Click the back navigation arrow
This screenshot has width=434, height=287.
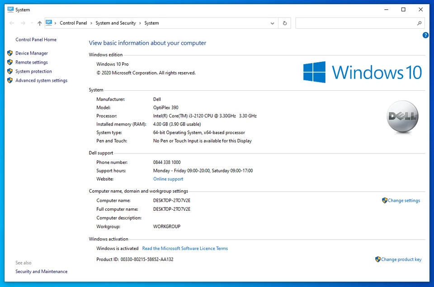pos(12,23)
